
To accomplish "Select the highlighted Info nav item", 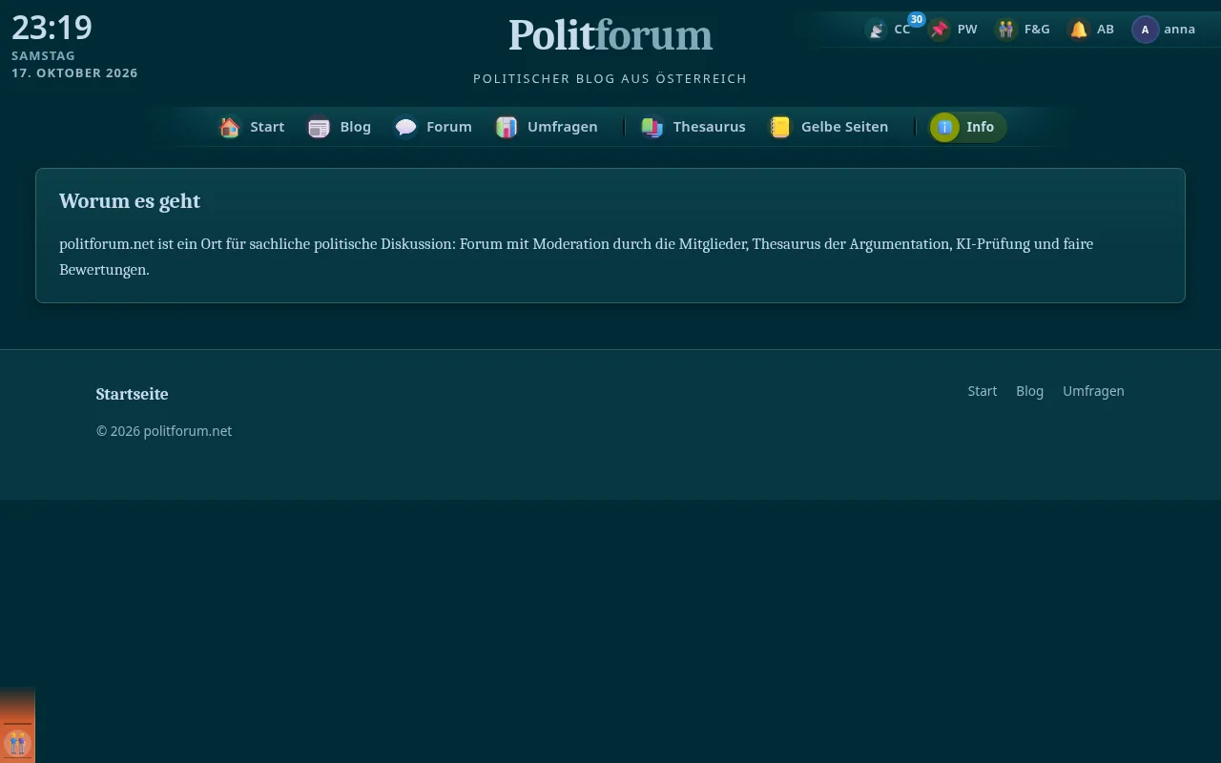I will click(x=967, y=127).
